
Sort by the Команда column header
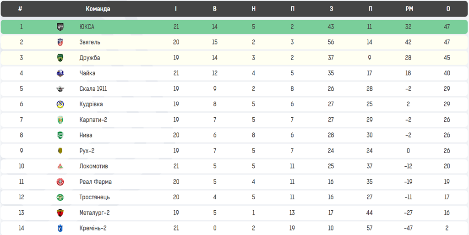tap(98, 9)
